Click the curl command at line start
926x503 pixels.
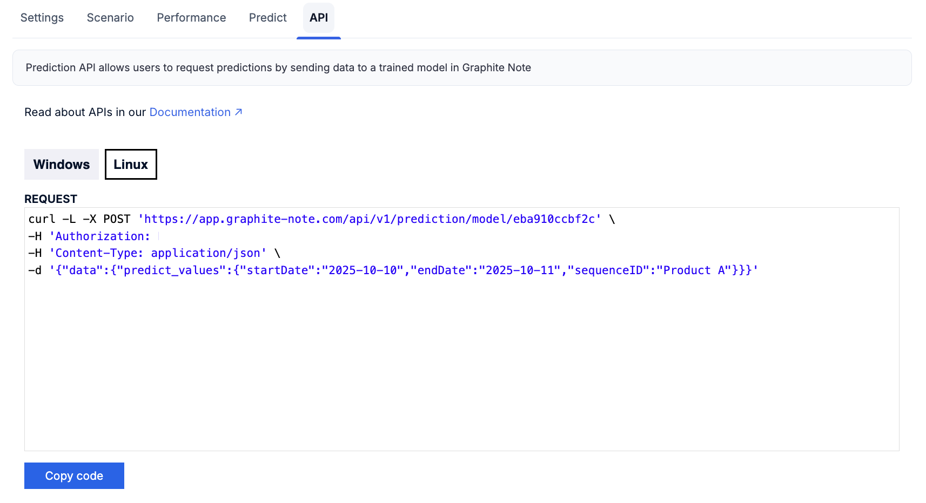42,219
